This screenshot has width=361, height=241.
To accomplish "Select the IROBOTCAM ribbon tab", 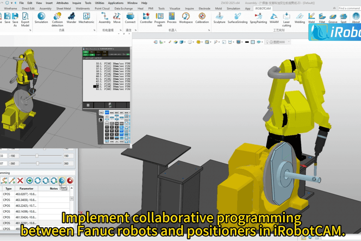I will click(x=263, y=9).
